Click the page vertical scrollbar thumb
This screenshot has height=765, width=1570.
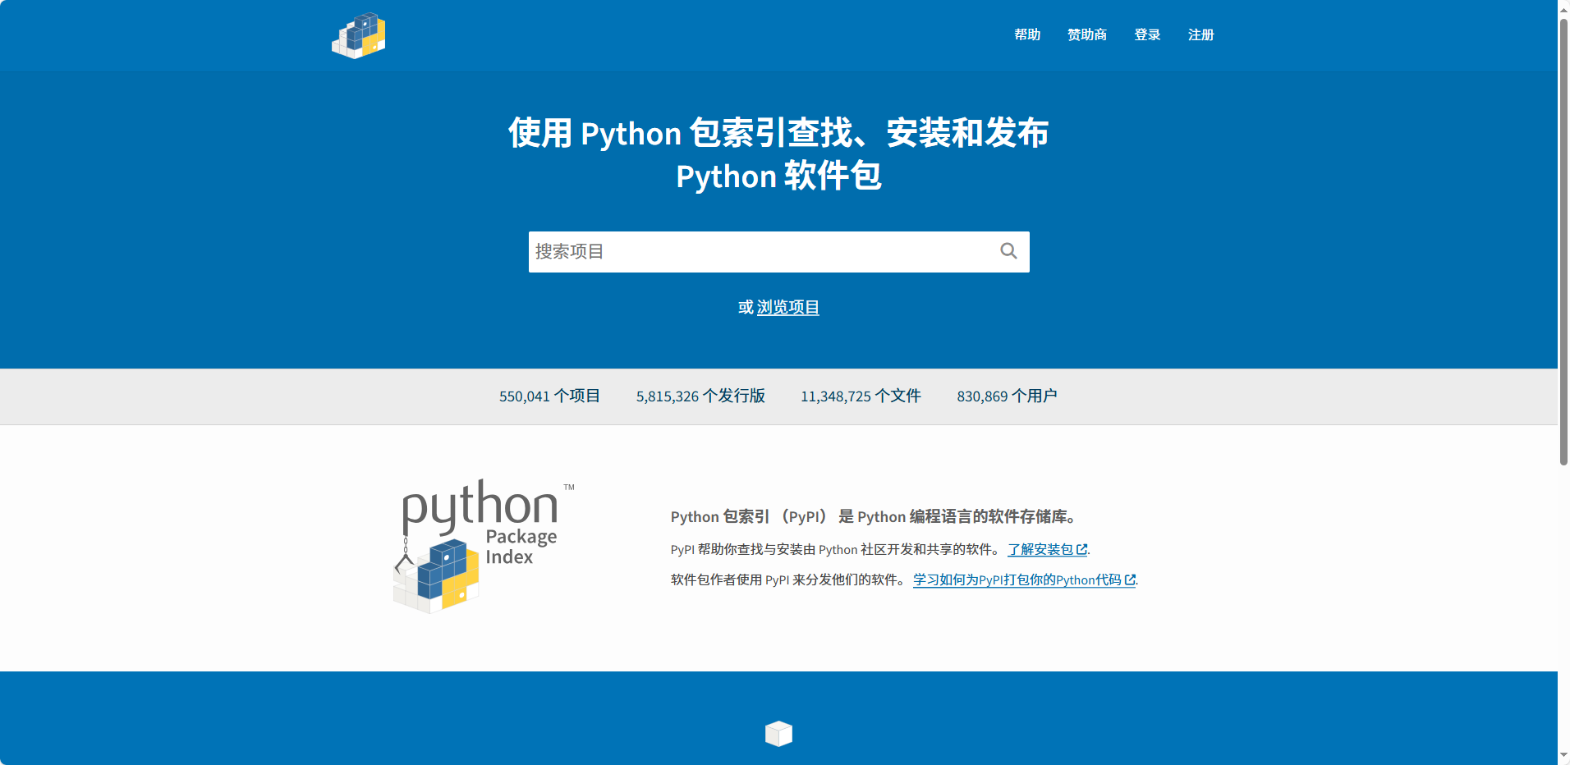tap(1563, 242)
